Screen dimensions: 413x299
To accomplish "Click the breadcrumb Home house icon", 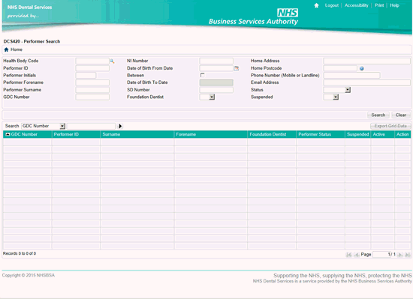I will [x=6, y=49].
